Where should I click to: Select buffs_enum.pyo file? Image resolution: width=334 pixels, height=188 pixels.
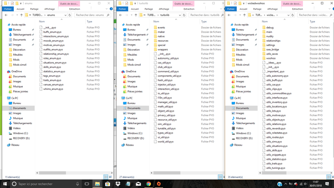(x=52, y=32)
